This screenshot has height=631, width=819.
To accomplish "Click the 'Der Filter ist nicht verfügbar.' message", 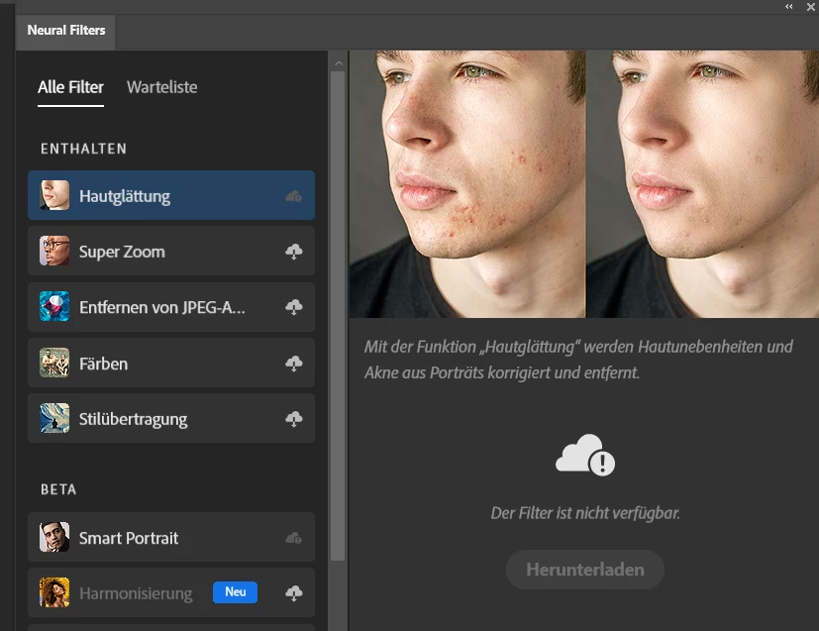I will 585,513.
